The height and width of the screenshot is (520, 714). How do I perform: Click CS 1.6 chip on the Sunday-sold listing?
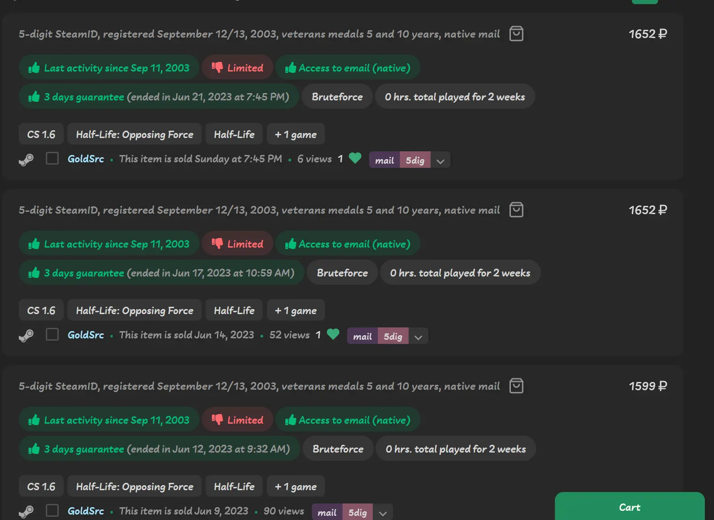tap(41, 134)
